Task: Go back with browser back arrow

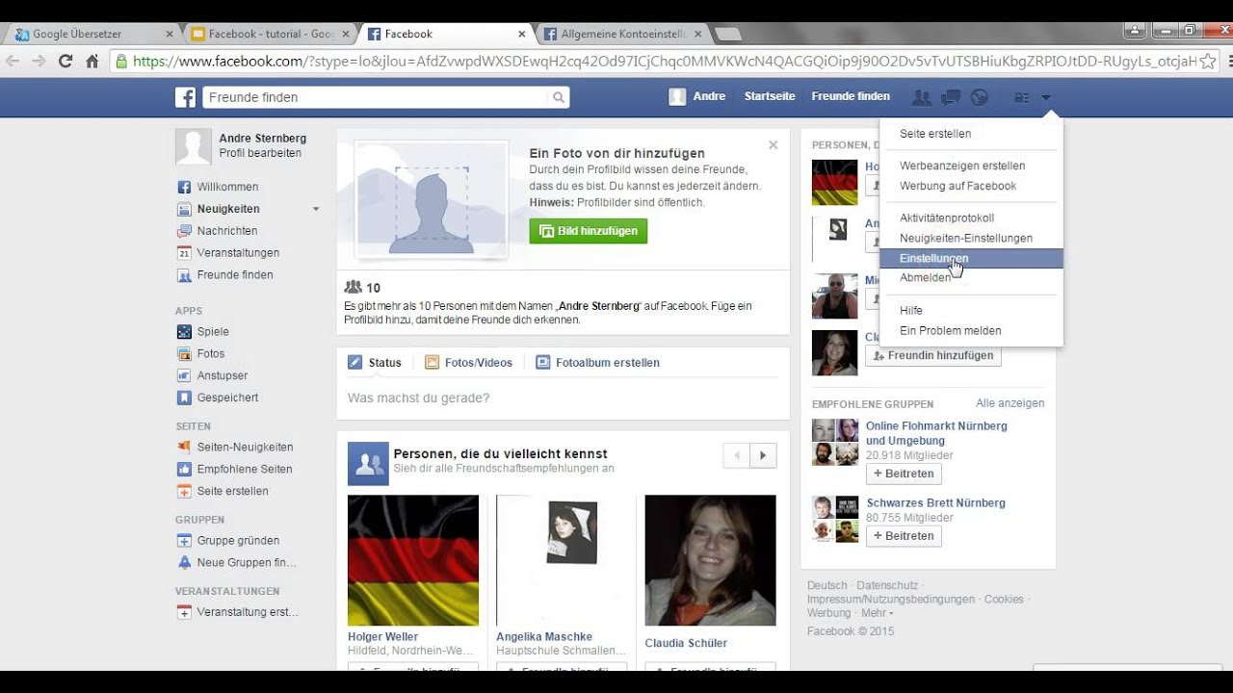Action: [13, 61]
